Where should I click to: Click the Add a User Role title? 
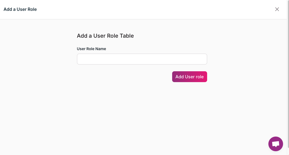pos(20,9)
